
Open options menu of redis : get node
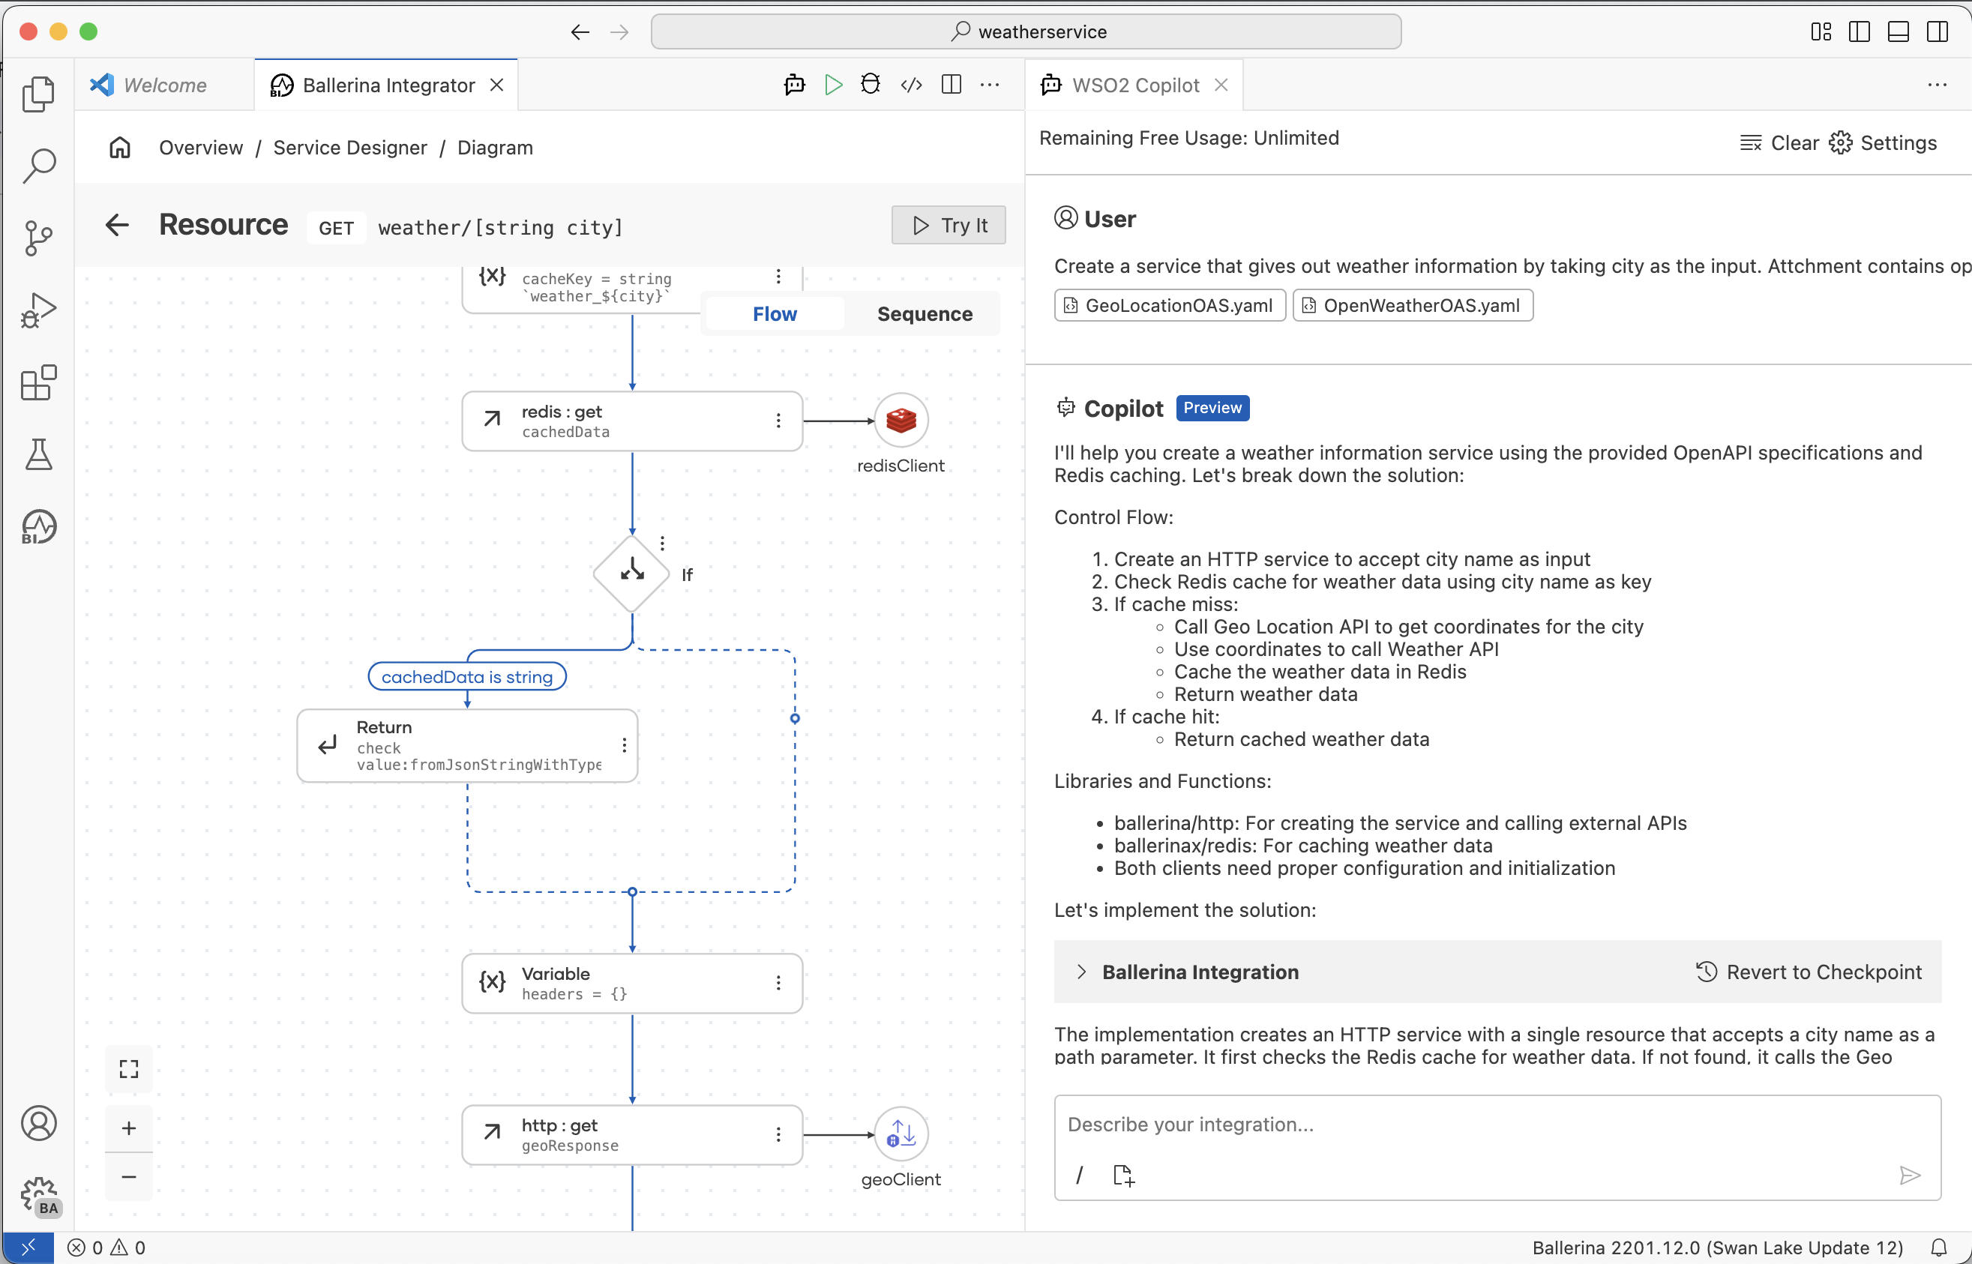[779, 421]
